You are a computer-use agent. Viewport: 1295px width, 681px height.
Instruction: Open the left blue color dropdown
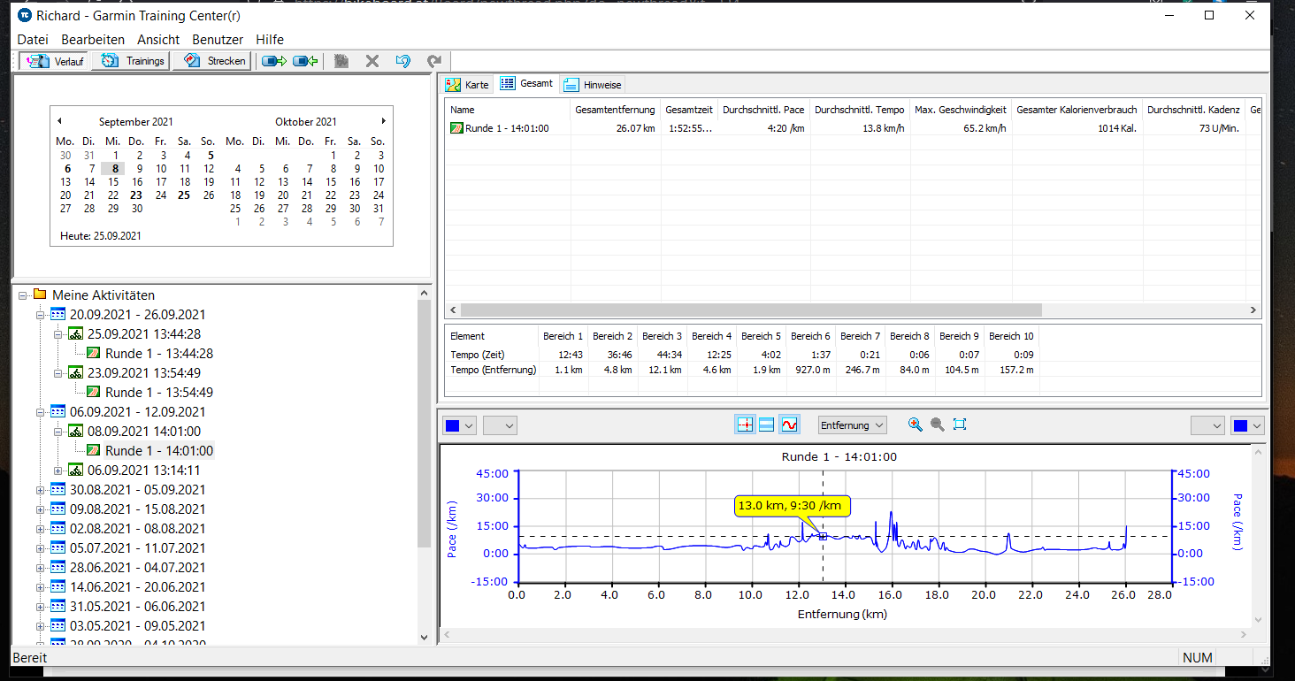(460, 425)
